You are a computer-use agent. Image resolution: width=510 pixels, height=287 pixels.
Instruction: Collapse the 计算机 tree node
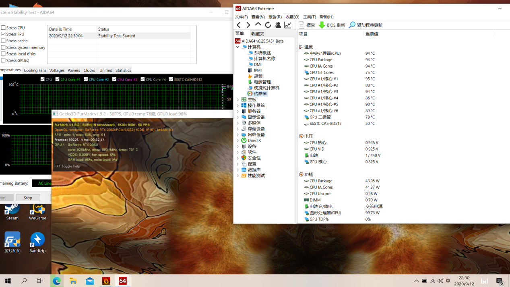[237, 47]
